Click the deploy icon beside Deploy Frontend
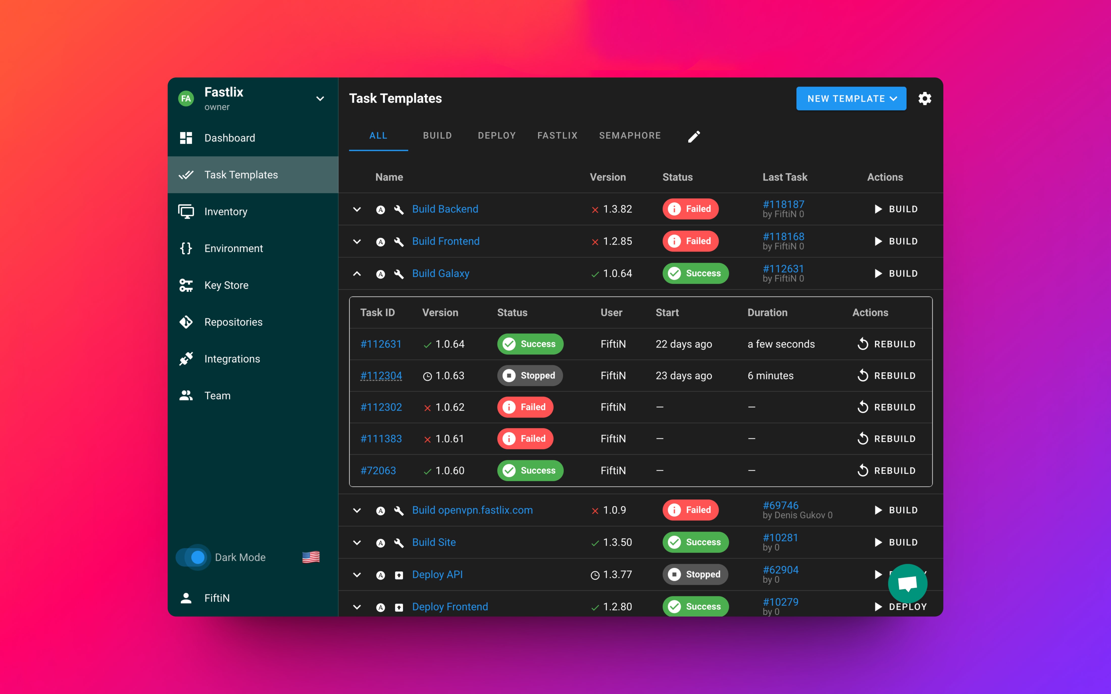This screenshot has height=694, width=1111. [399, 607]
